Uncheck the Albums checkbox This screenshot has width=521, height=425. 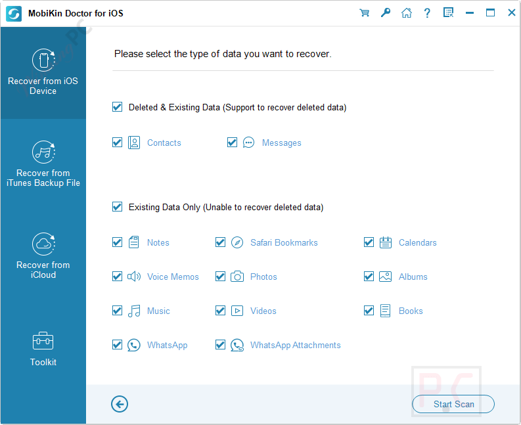point(369,277)
